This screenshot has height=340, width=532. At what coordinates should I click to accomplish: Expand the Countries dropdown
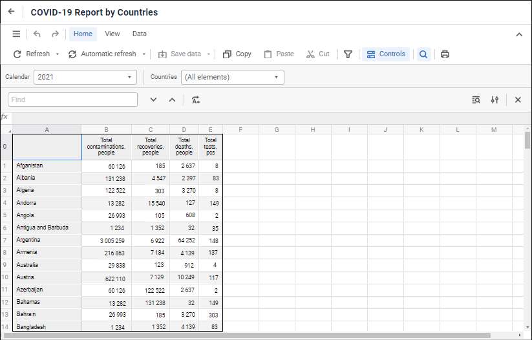click(233, 77)
